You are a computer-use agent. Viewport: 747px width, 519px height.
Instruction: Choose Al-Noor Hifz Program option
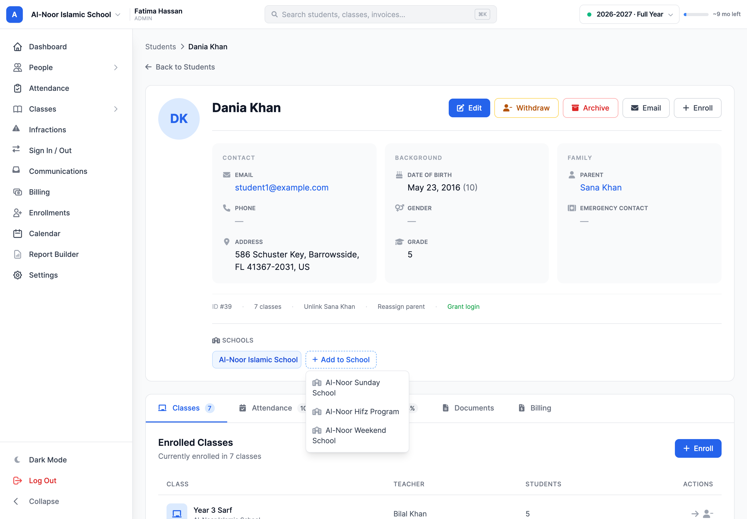pos(357,412)
